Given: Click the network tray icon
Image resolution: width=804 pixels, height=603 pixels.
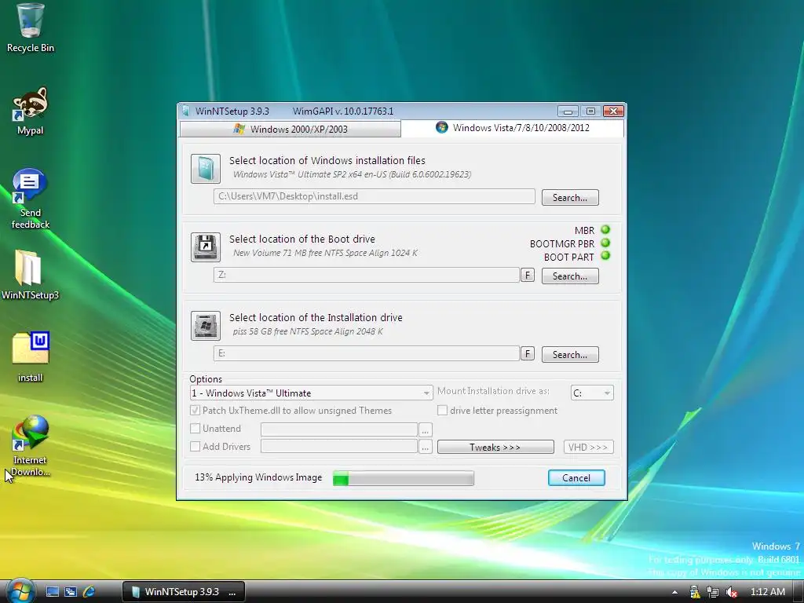Looking at the screenshot, I should [713, 592].
